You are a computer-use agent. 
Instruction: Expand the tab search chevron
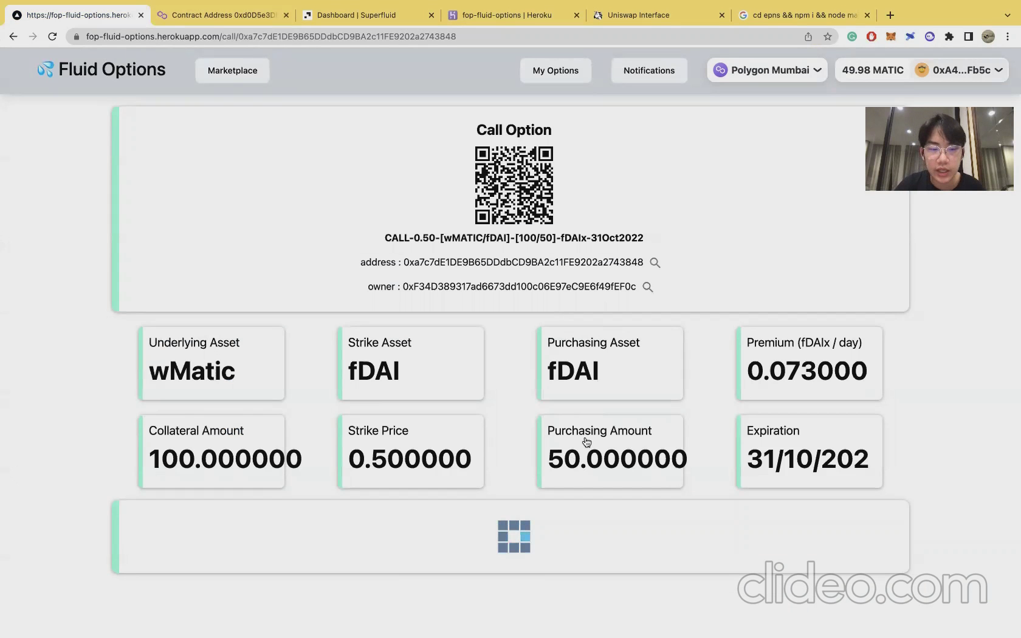click(x=1007, y=15)
